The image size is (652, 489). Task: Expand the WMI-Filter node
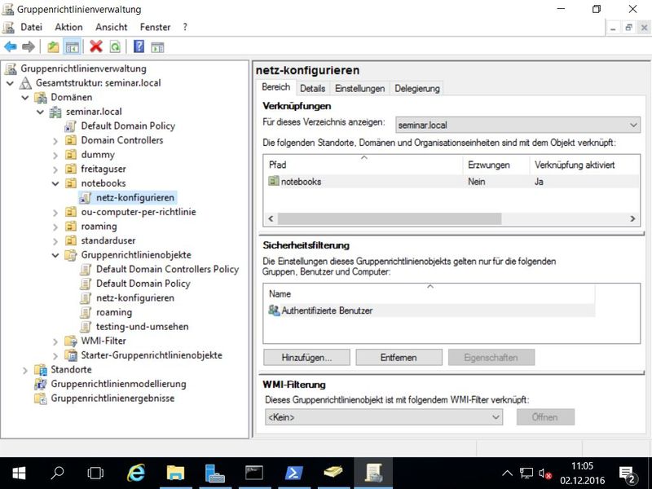54,341
